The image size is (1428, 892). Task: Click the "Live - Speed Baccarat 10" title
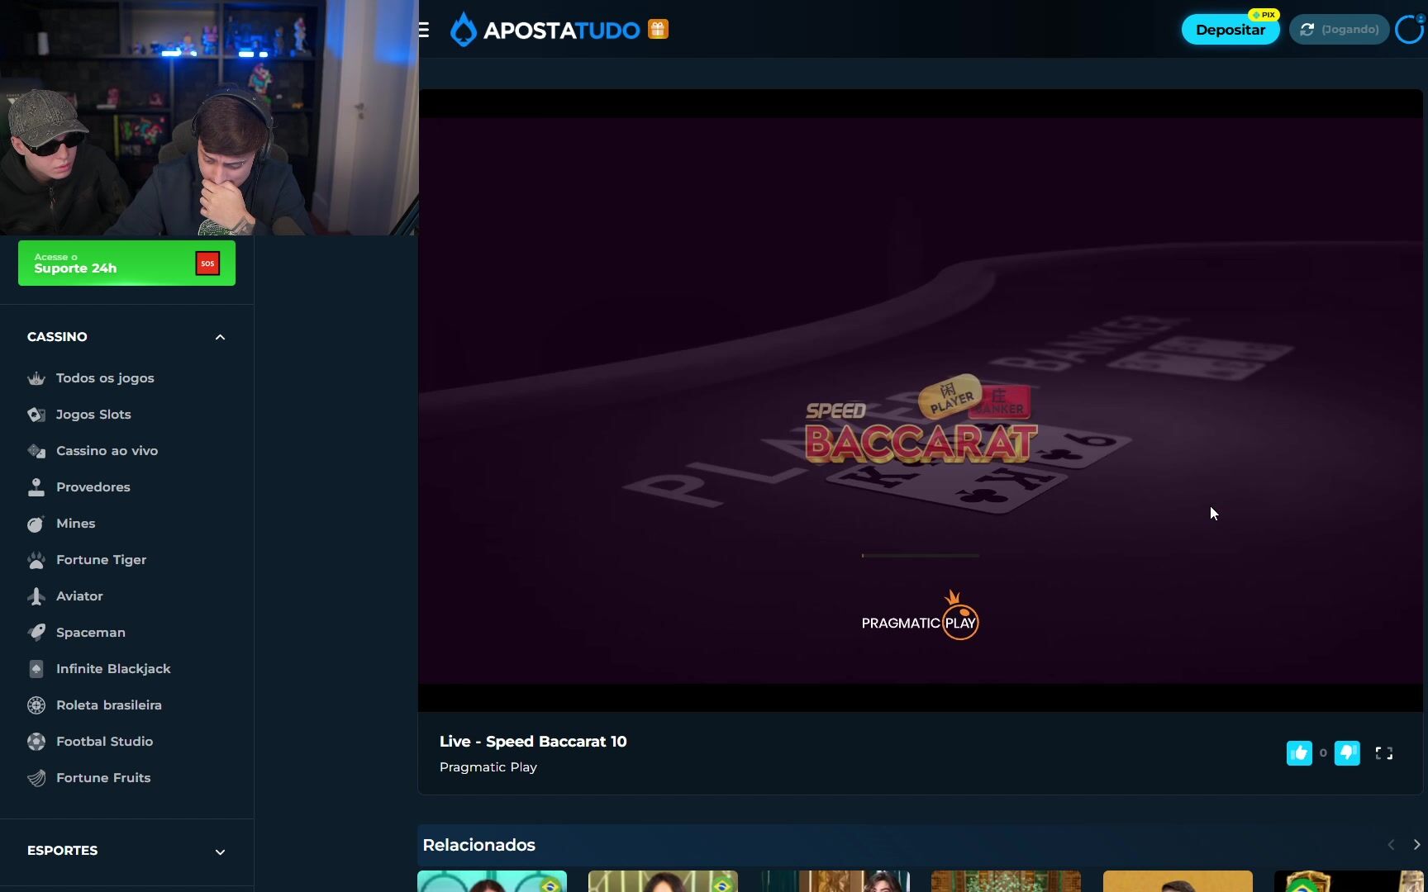[x=533, y=742]
